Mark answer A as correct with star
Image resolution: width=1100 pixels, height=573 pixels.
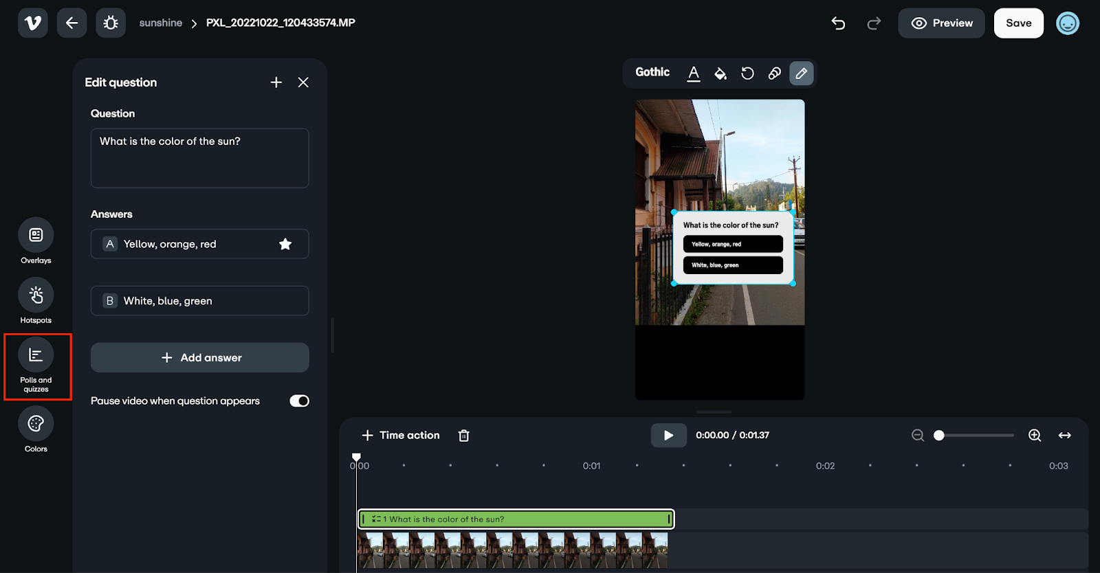pyautogui.click(x=285, y=244)
